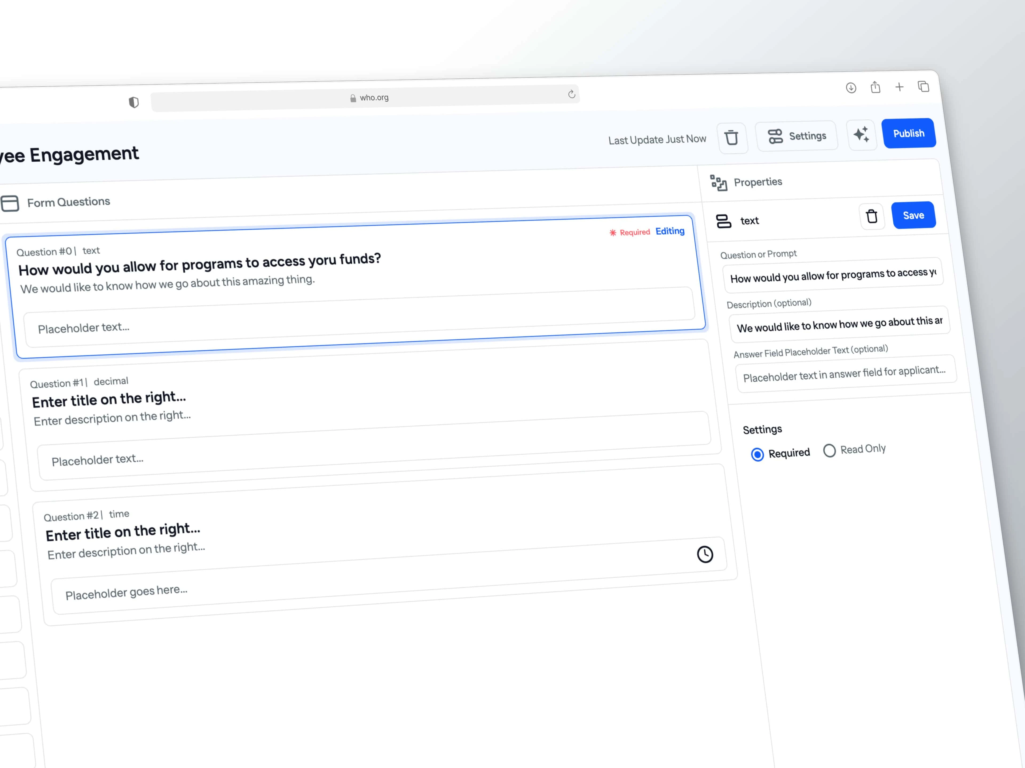Click the Employee Engagement form title
1025x768 pixels.
[69, 155]
